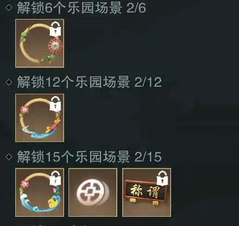The height and width of the screenshot is (226, 239).
Task: Click the diamond bullet beside 解锁15个乐园场景
Action: click(9, 157)
